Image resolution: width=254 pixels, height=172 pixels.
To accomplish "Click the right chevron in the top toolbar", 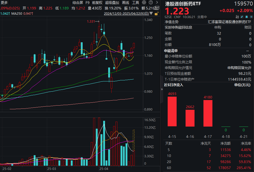I will pyautogui.click(x=157, y=2).
